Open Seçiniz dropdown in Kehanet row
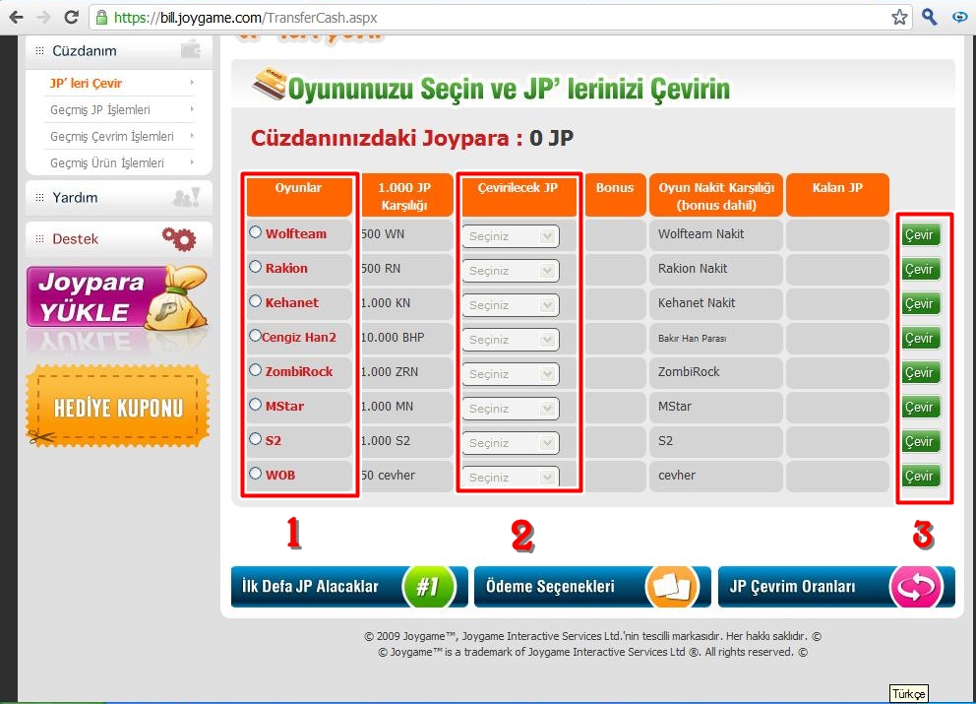976x704 pixels. [x=511, y=305]
